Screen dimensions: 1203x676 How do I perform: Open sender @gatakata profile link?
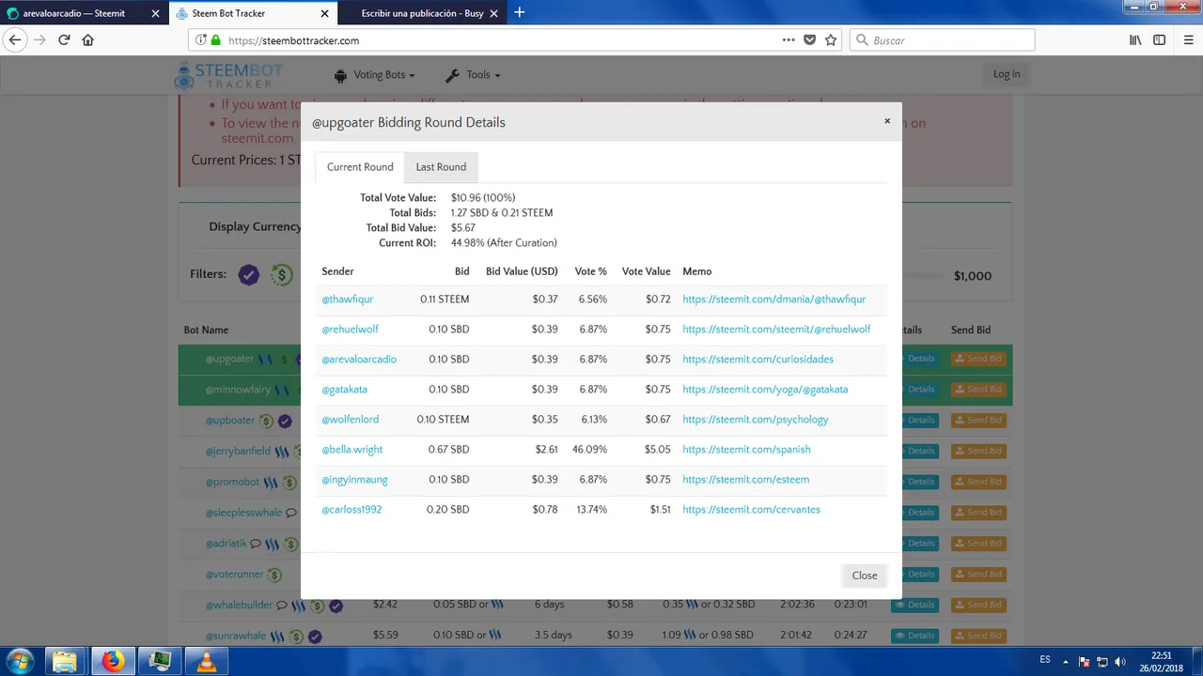click(x=344, y=390)
